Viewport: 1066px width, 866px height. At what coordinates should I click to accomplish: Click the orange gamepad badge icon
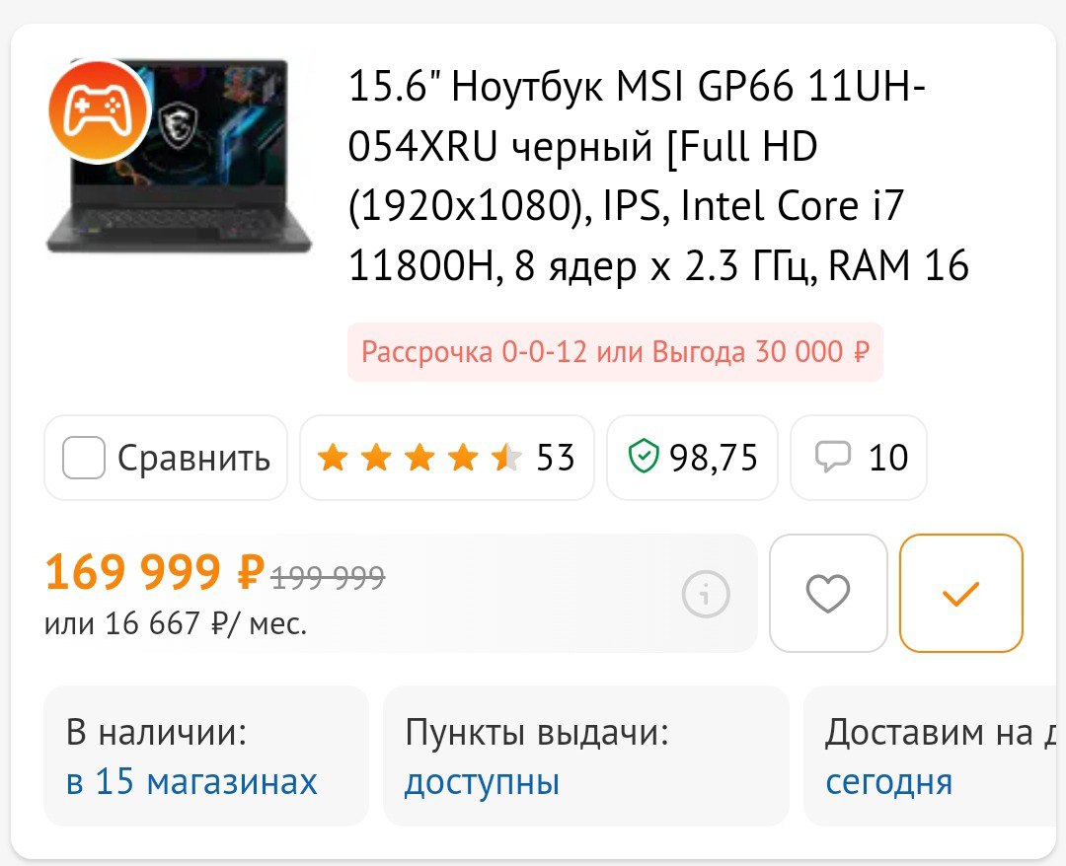point(100,111)
